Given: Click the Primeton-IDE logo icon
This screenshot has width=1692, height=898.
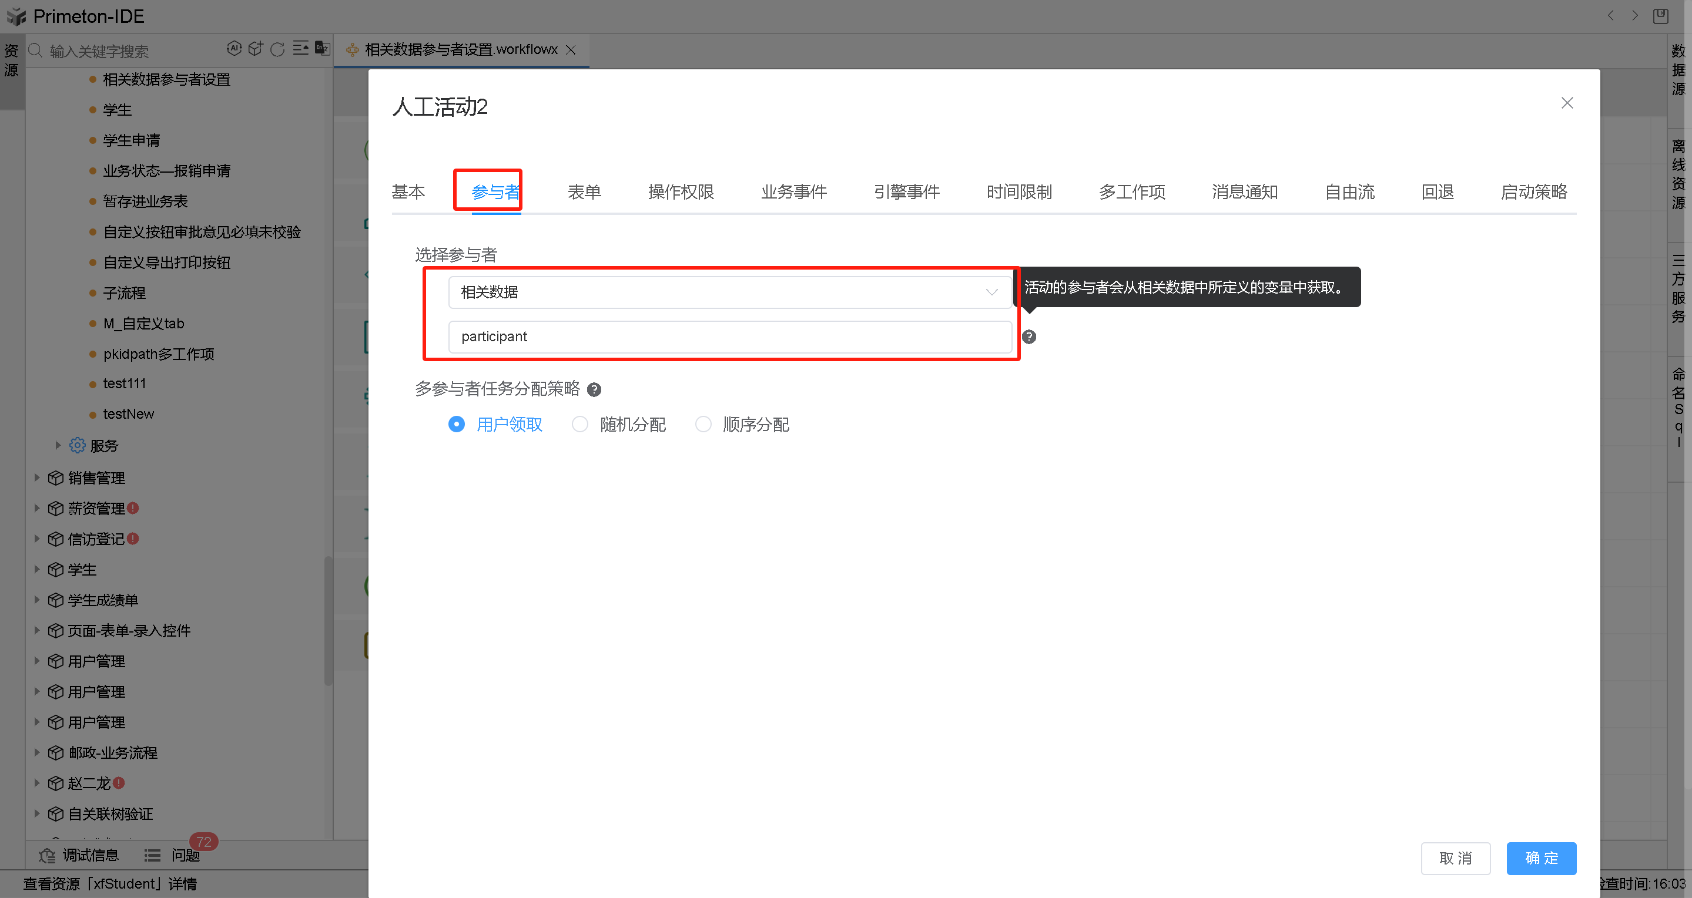Looking at the screenshot, I should click(x=16, y=16).
